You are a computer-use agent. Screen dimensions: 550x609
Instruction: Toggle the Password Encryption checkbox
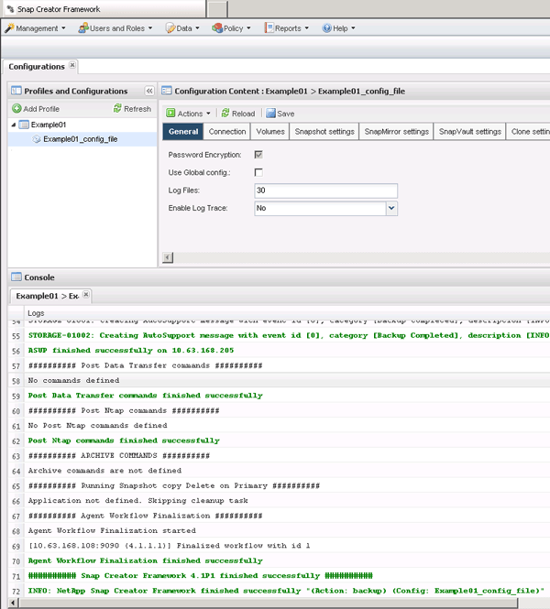(258, 155)
